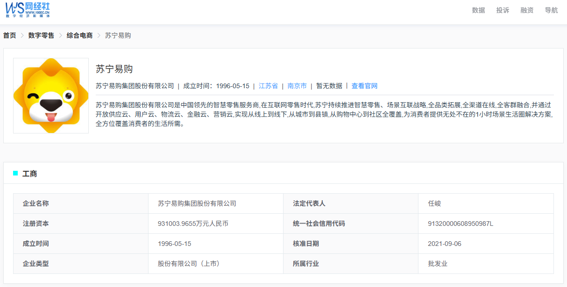Open the 导航 navigation menu
The width and height of the screenshot is (567, 287).
point(551,10)
